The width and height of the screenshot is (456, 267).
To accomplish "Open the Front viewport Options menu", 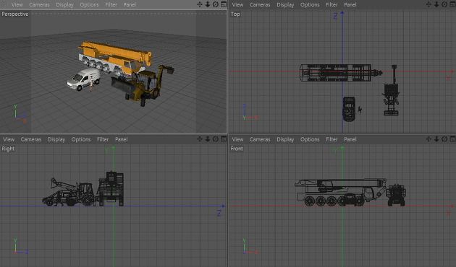I will 310,139.
